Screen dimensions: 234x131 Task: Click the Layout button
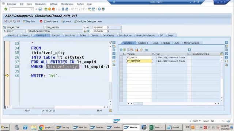pos(66,21)
